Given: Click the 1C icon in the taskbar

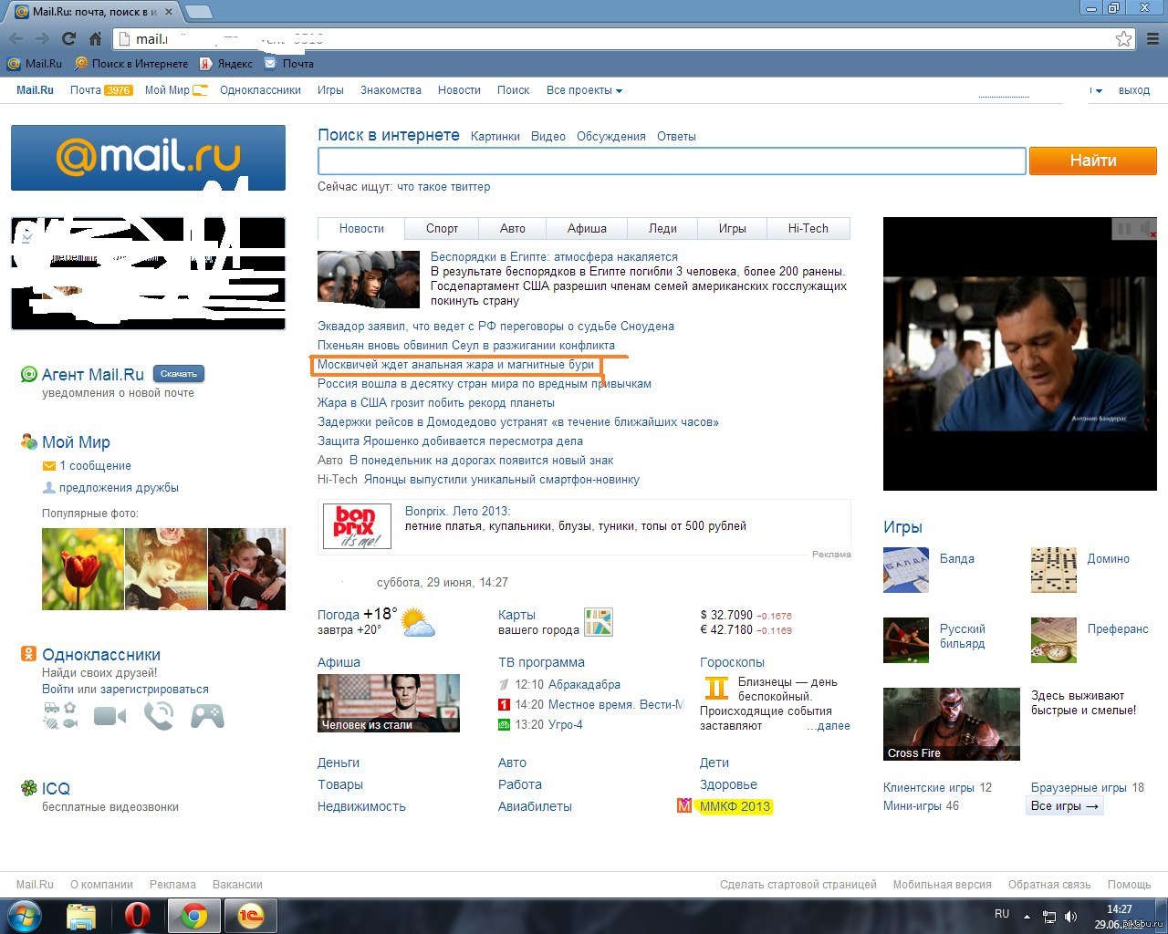Looking at the screenshot, I should coord(250,916).
